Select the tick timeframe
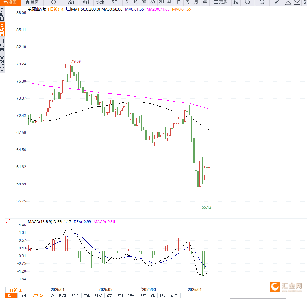Viewport: 307px width, 299px height. (100, 2)
